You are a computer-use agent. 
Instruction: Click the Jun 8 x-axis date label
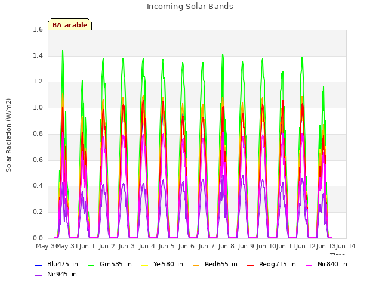tap(226, 246)
